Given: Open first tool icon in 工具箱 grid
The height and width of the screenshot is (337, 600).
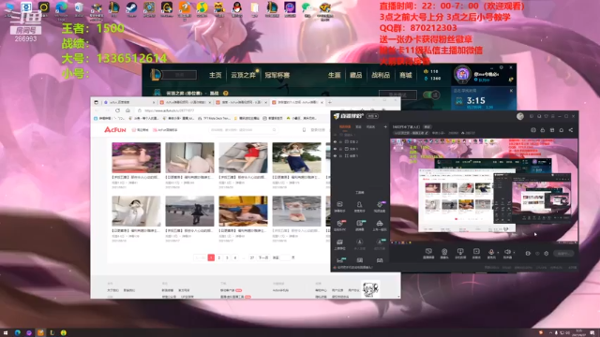Looking at the screenshot, I should (x=339, y=205).
